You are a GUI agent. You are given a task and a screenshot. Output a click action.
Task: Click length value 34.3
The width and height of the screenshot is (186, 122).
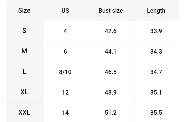click(156, 52)
